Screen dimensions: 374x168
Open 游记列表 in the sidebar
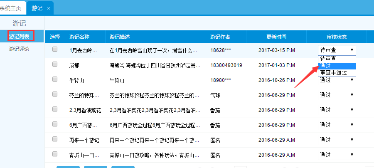(x=20, y=37)
